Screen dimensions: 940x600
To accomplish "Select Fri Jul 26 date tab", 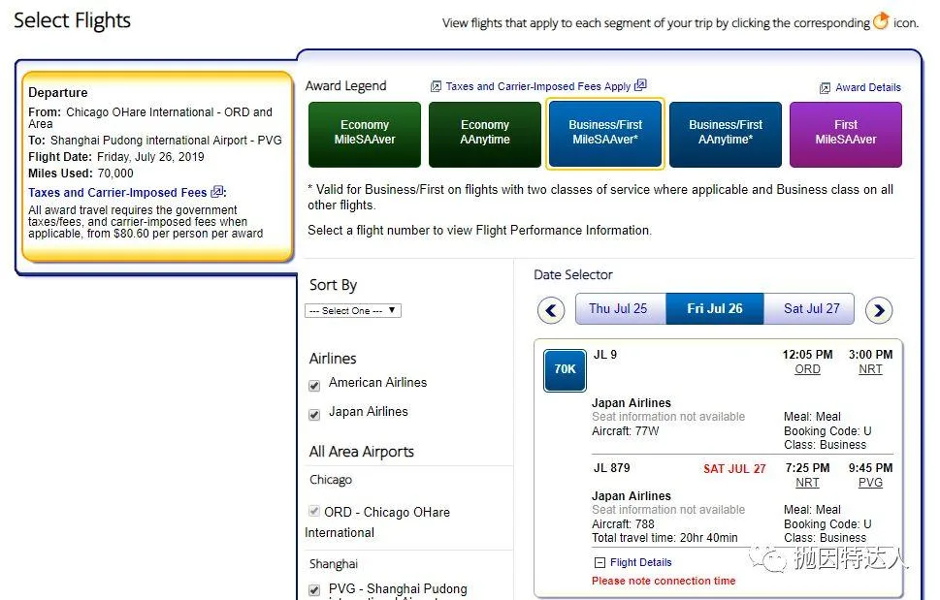I will click(715, 309).
